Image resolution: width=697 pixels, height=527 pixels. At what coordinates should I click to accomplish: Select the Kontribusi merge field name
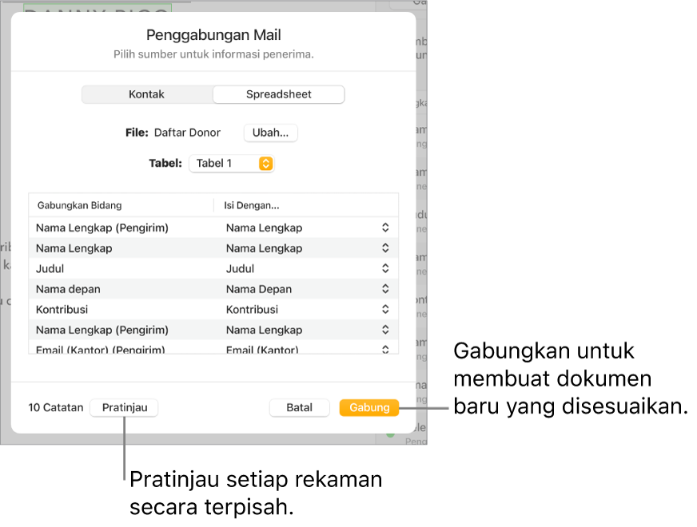click(x=62, y=310)
